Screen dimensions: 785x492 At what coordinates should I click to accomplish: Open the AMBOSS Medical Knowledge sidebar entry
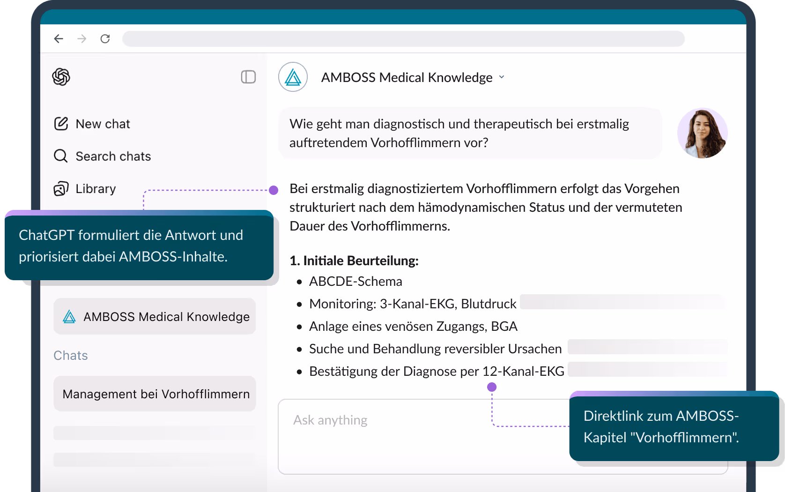point(155,316)
